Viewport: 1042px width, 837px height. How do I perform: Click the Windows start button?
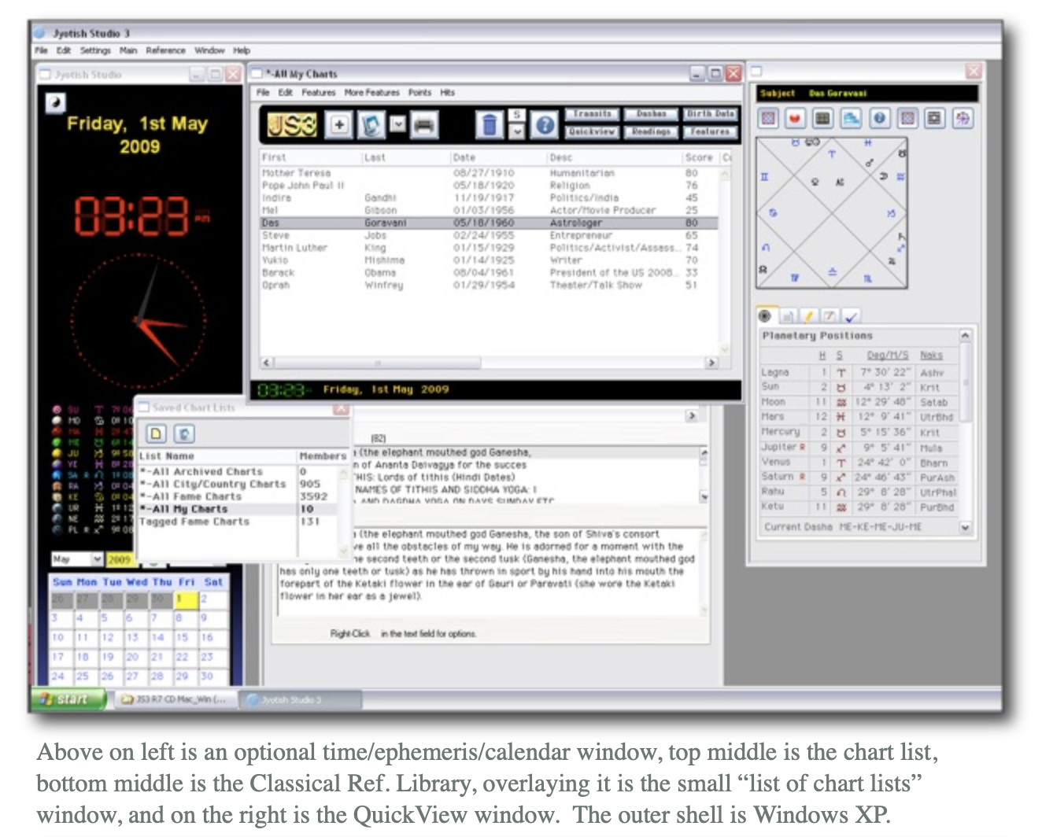click(67, 699)
